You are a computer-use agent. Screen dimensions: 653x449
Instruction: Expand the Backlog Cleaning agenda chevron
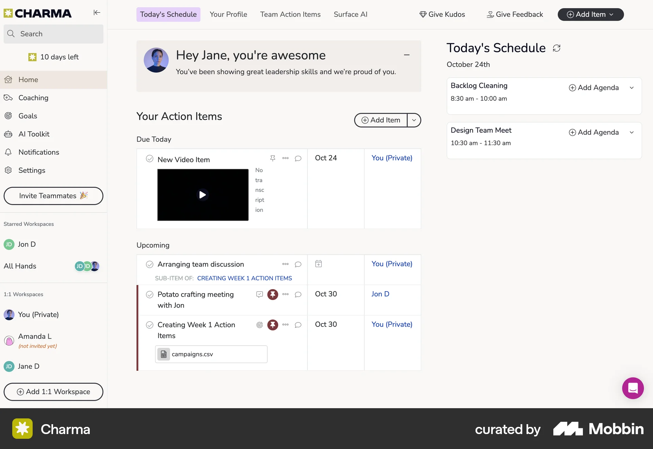[x=632, y=87]
